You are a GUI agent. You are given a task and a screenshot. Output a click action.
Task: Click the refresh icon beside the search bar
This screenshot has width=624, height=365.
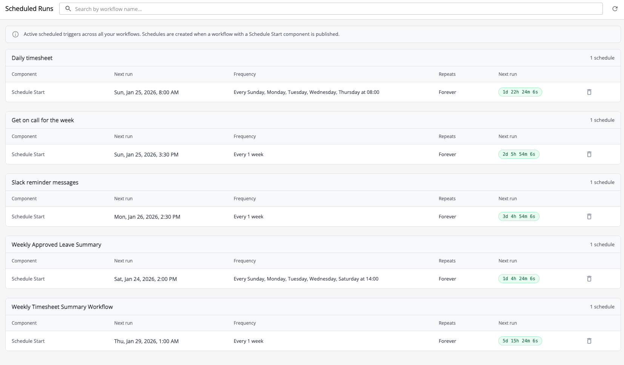615,9
